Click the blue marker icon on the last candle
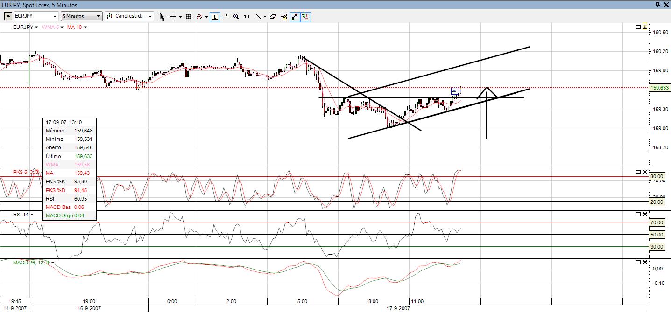Viewport: 671px width, 312px height. point(455,92)
